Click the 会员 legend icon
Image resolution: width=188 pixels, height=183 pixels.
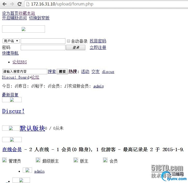pyautogui.click(x=105, y=160)
